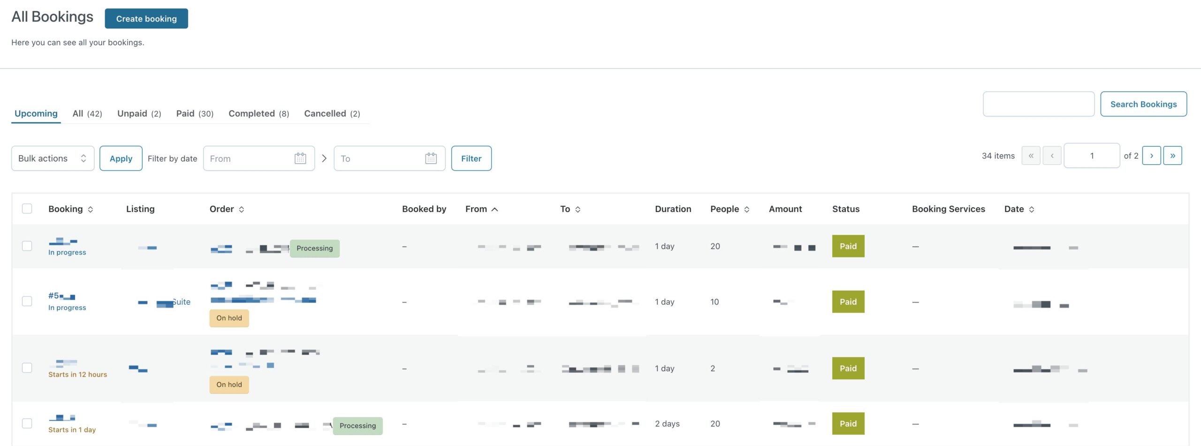1201x446 pixels.
Task: Check the first booking row checkbox
Action: click(x=27, y=246)
